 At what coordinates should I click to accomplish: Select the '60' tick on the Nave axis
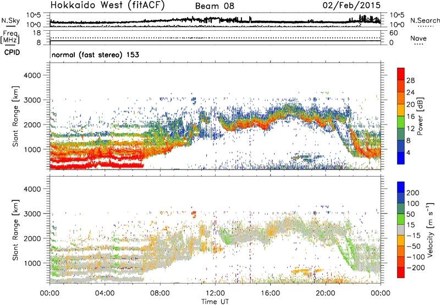[x=394, y=33]
